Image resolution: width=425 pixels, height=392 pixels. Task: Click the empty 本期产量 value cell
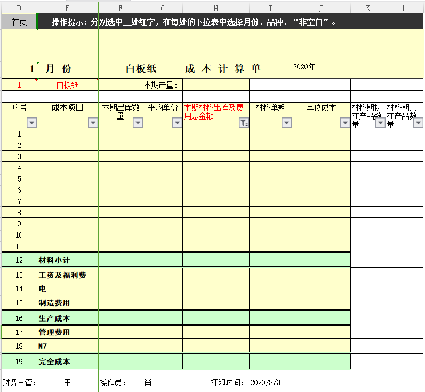point(216,85)
